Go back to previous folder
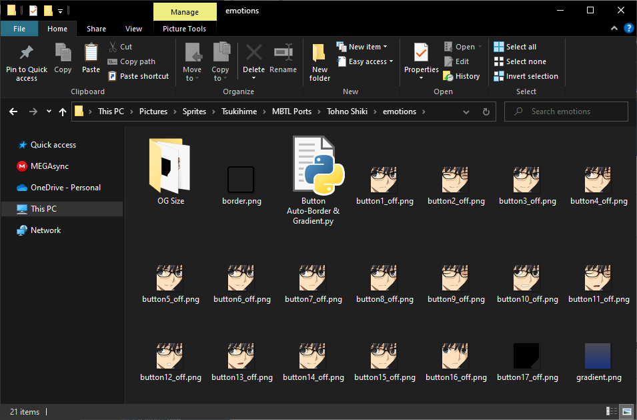 coord(13,112)
